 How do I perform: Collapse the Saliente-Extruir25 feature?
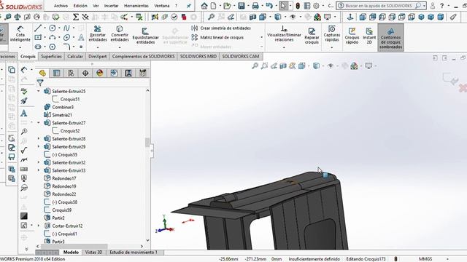(39, 91)
